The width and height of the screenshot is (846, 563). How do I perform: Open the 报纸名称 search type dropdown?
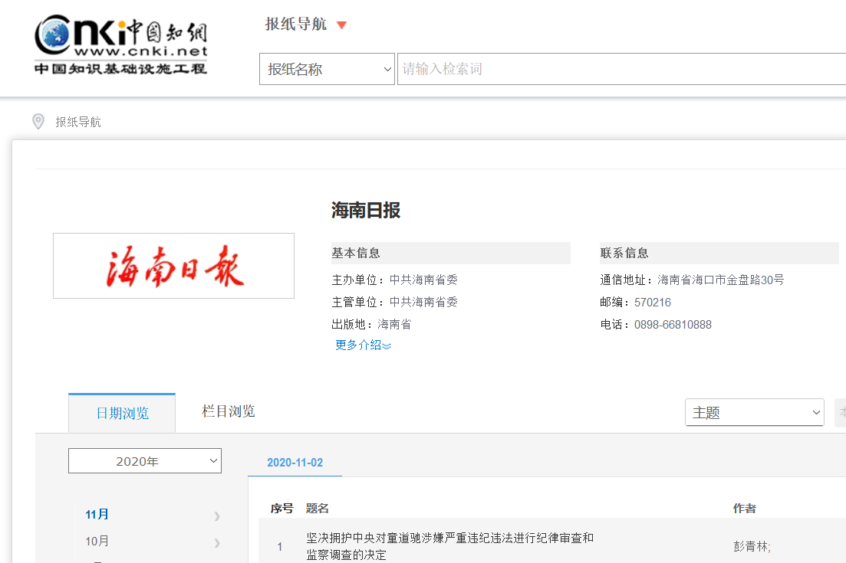click(x=327, y=69)
